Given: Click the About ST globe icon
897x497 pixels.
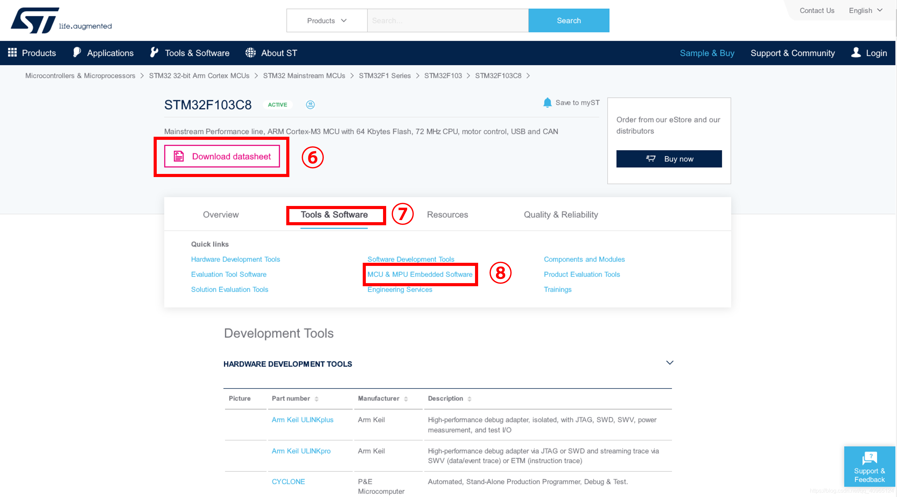Looking at the screenshot, I should [x=250, y=53].
